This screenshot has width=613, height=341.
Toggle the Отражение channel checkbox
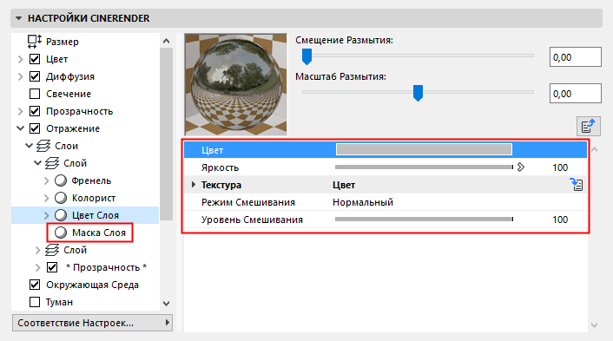click(x=35, y=128)
